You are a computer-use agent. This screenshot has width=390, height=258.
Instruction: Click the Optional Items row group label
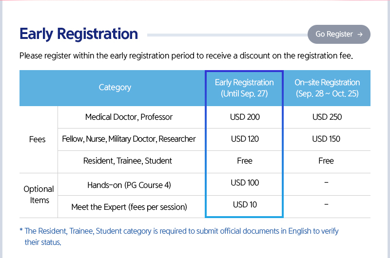[39, 195]
